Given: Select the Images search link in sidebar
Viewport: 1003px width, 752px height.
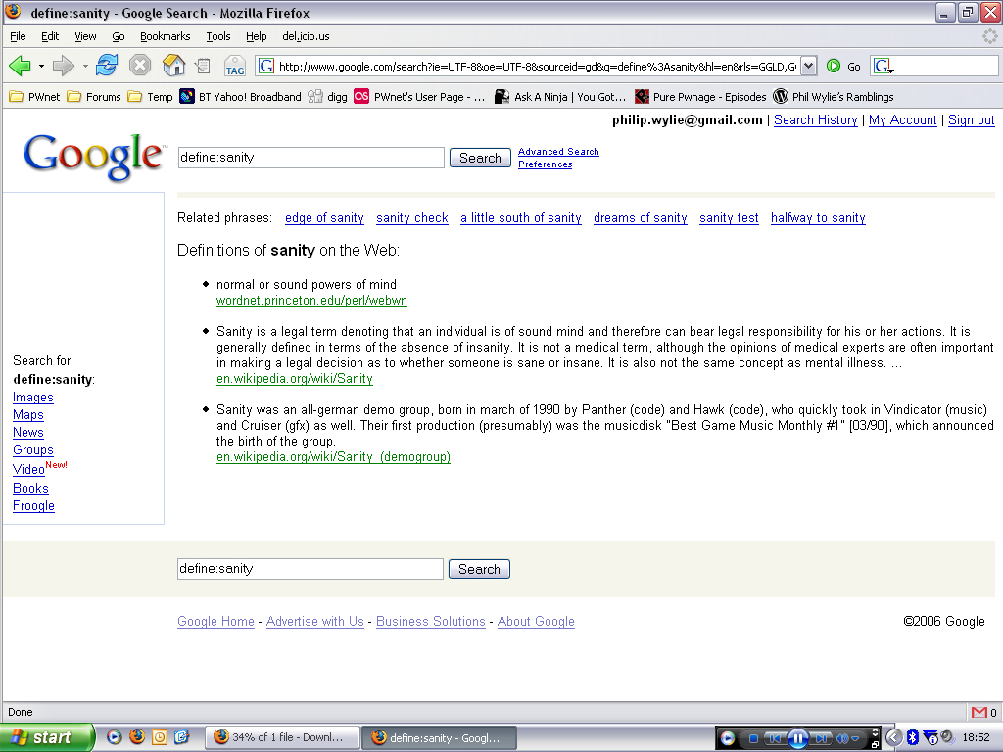Looking at the screenshot, I should pos(33,398).
